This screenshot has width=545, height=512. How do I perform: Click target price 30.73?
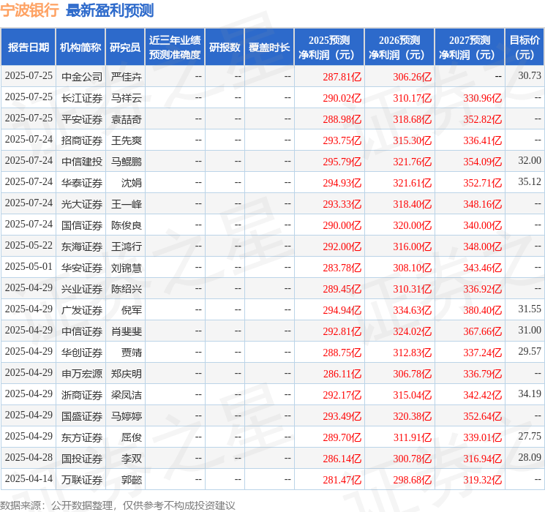[x=530, y=75]
